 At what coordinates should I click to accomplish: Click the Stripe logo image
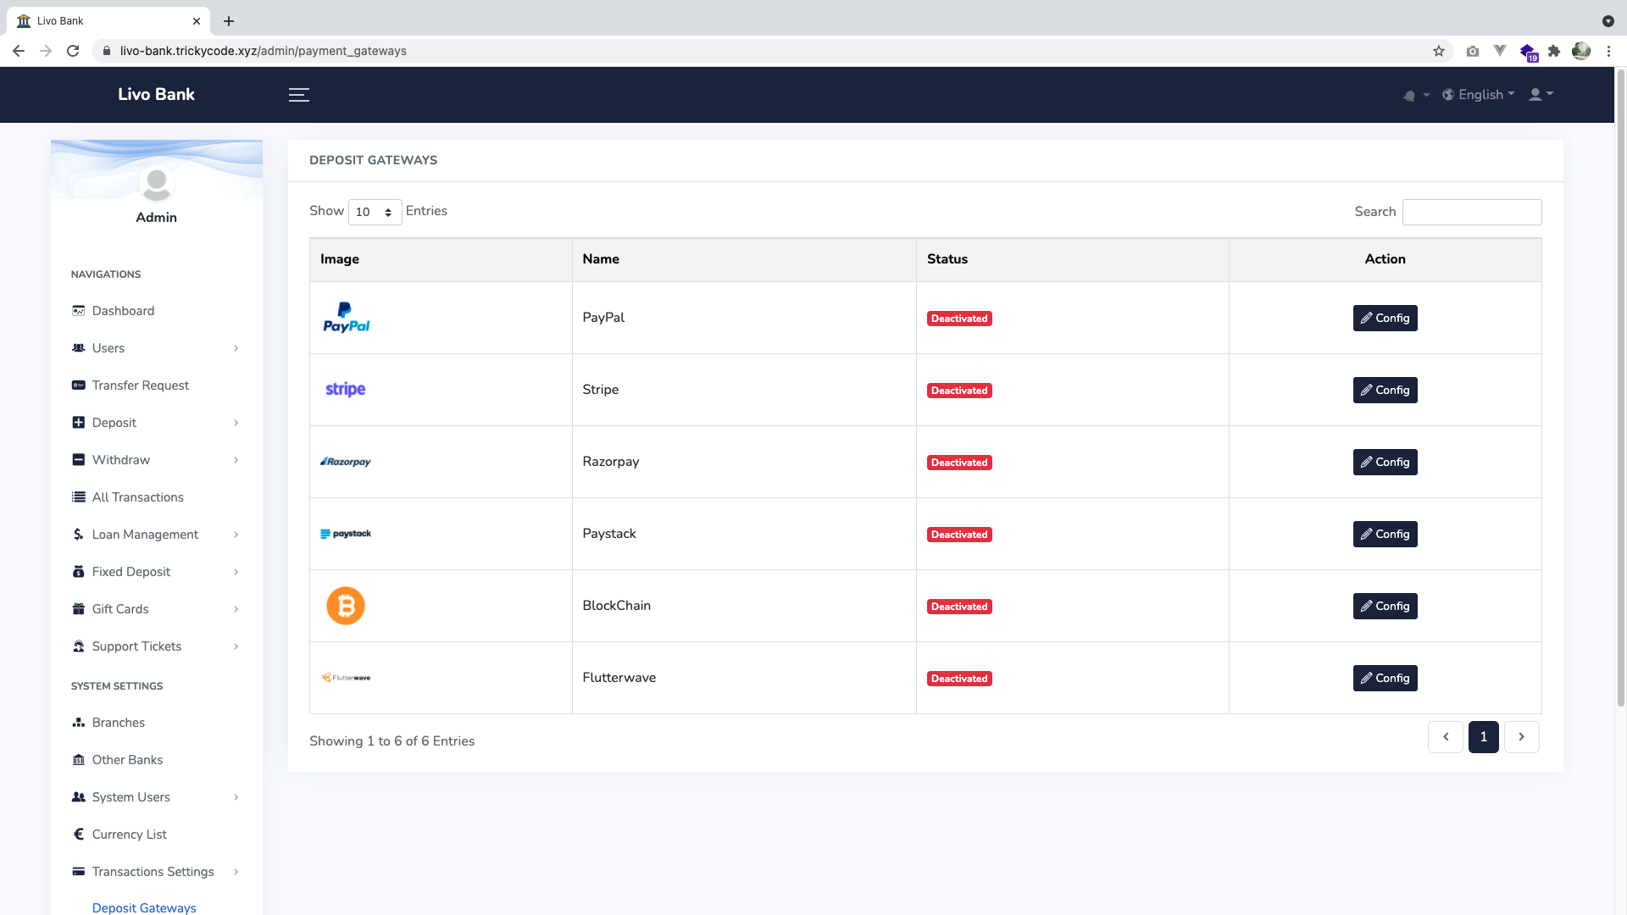(x=346, y=390)
